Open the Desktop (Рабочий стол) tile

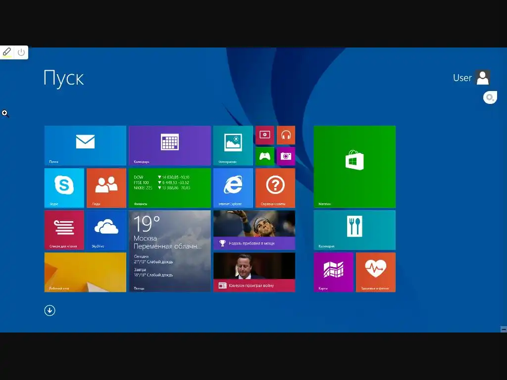tap(85, 273)
